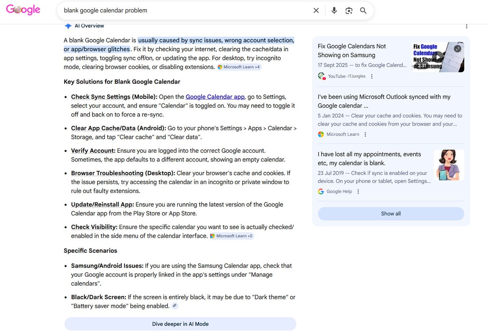
Task: Click Show all sources button
Action: (391, 214)
